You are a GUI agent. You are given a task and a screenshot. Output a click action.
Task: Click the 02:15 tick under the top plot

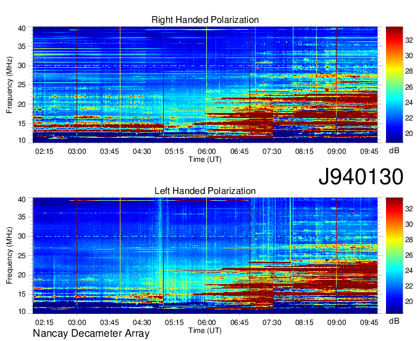tap(44, 151)
